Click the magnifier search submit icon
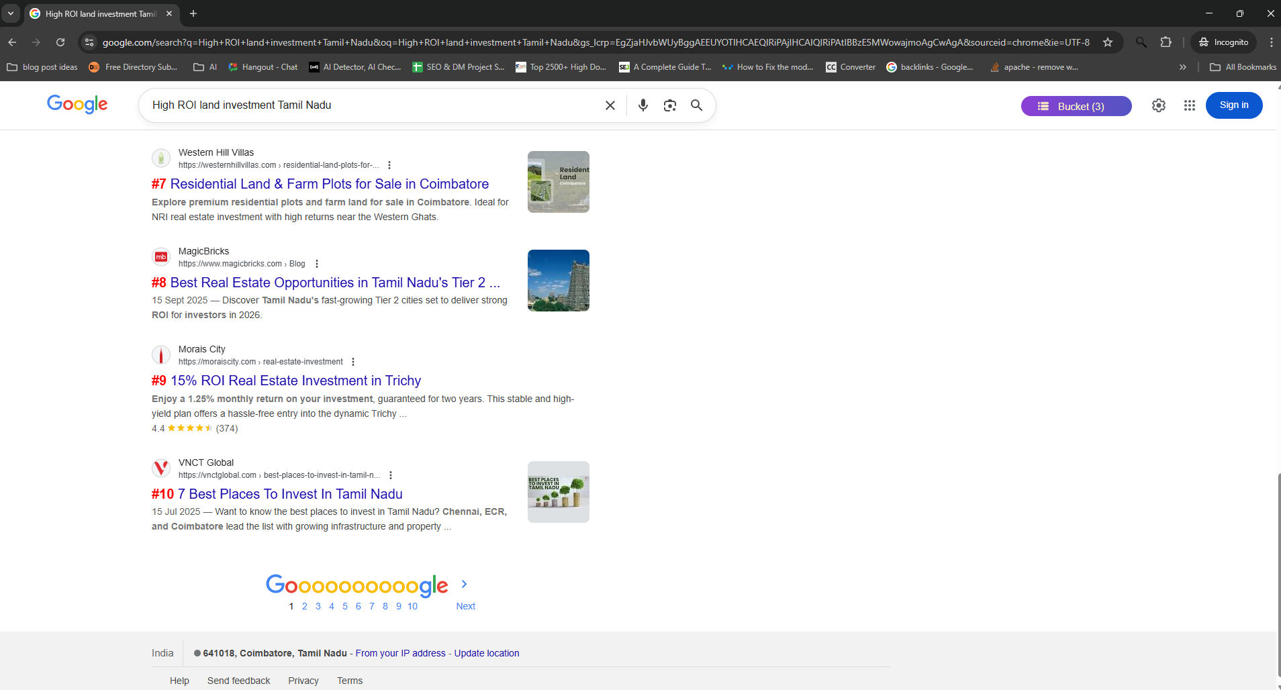The width and height of the screenshot is (1281, 690). click(x=696, y=105)
